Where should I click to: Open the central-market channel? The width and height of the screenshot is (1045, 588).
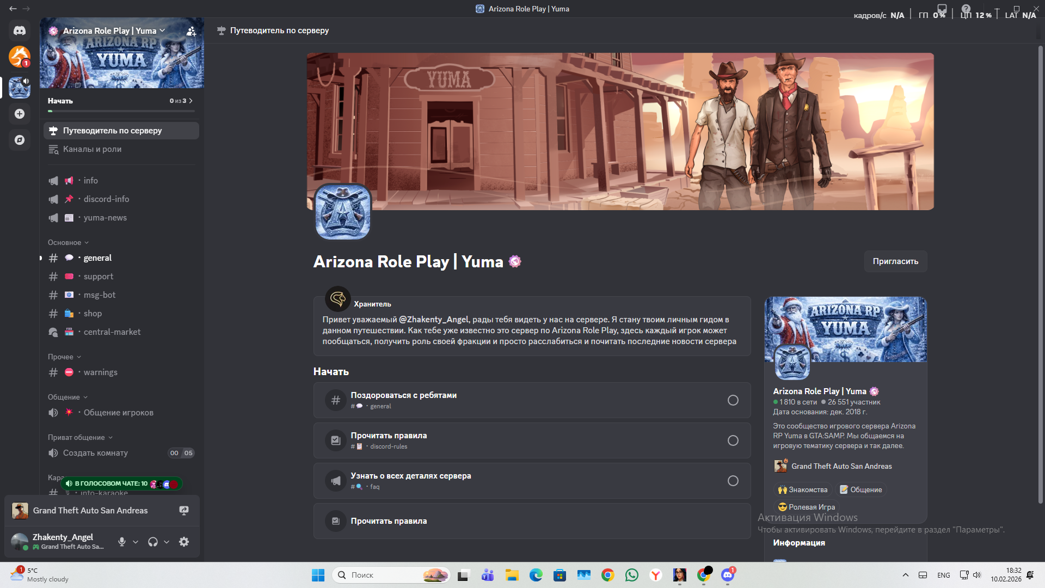[121, 332]
